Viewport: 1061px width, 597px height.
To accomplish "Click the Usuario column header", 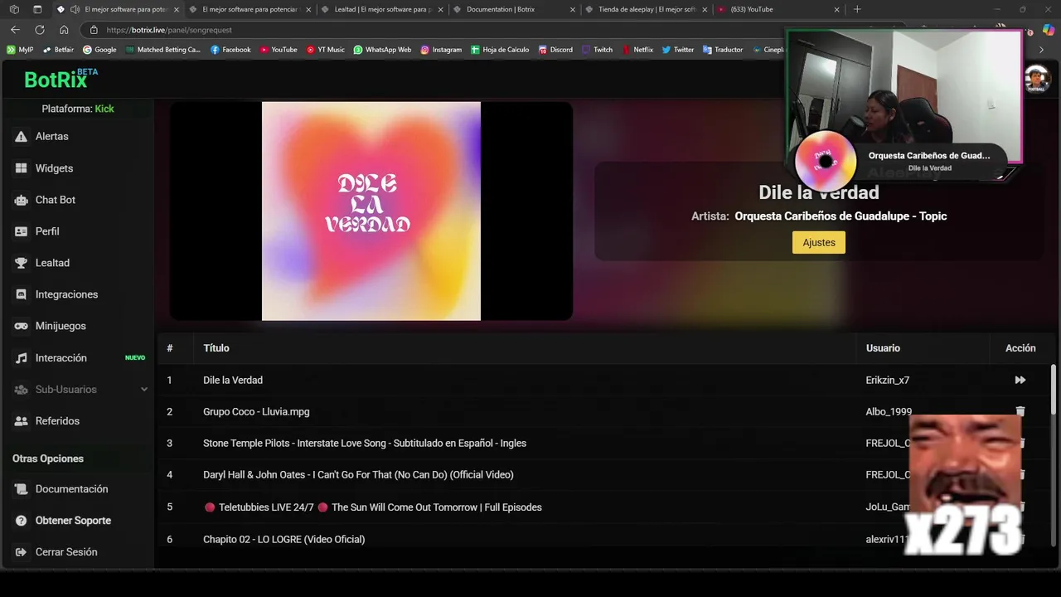I will (x=883, y=348).
